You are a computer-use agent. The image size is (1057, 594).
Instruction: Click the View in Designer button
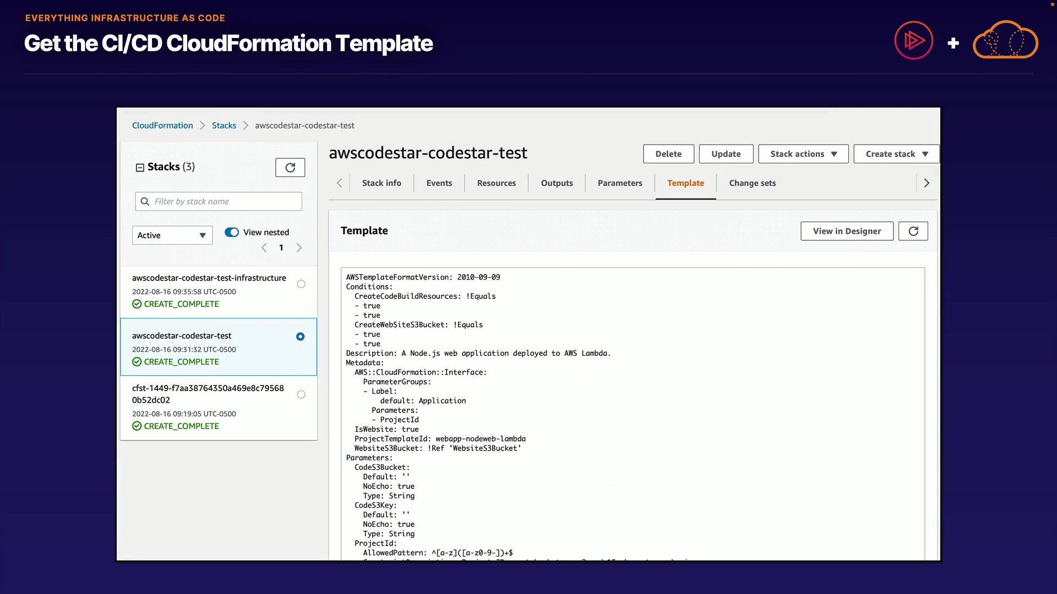[x=847, y=231]
